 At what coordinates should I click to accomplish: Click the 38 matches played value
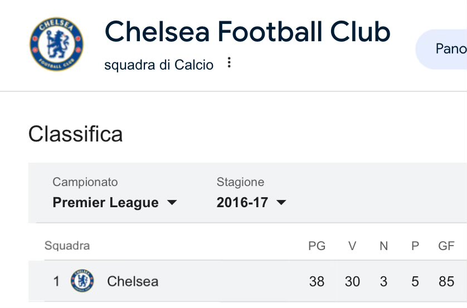[317, 281]
